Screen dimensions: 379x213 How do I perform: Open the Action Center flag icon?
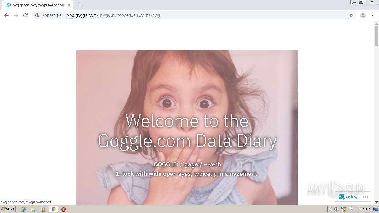click(351, 209)
